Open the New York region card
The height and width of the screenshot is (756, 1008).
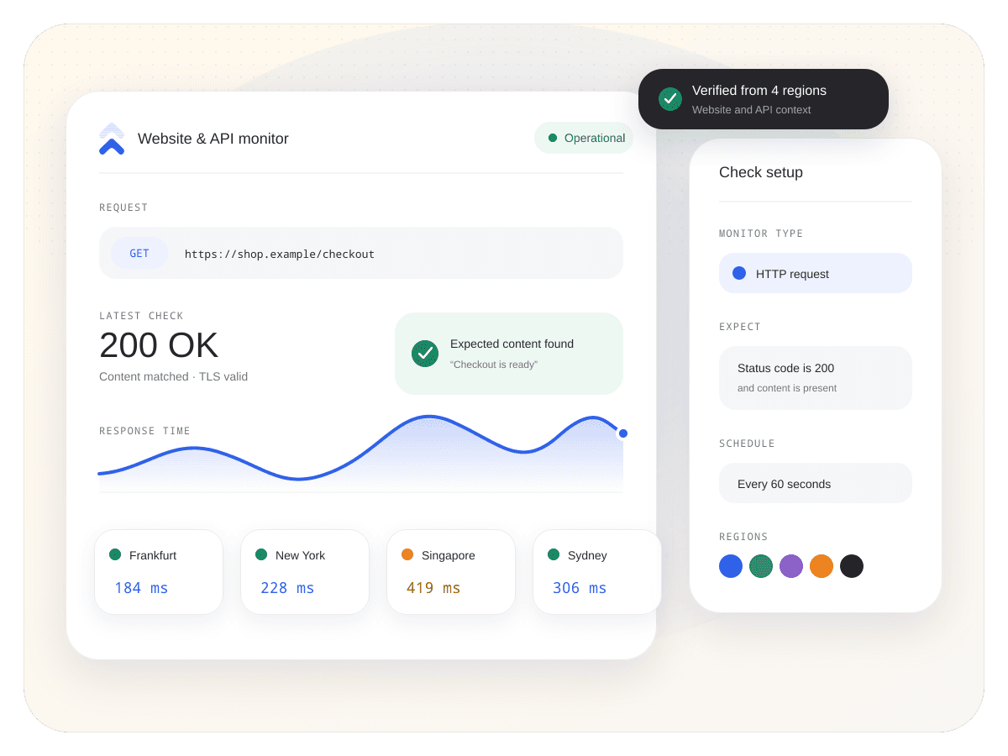click(305, 572)
